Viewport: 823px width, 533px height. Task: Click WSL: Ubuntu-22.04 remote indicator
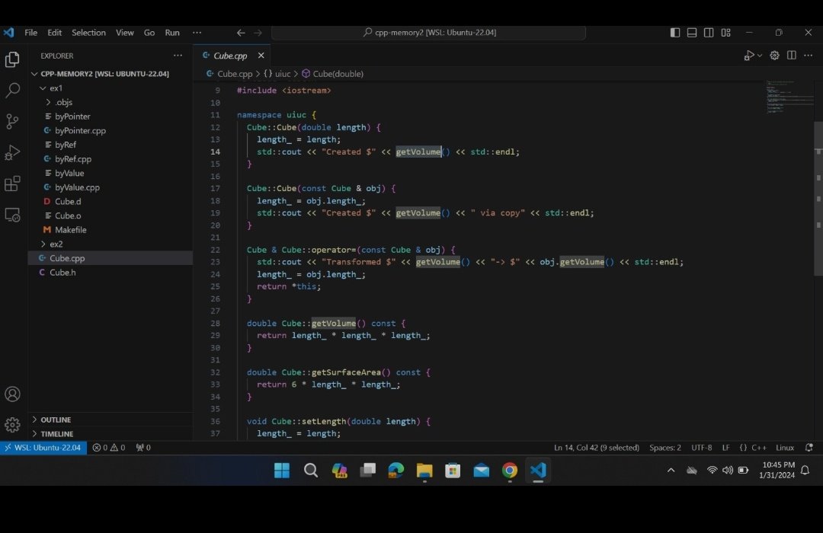coord(43,448)
